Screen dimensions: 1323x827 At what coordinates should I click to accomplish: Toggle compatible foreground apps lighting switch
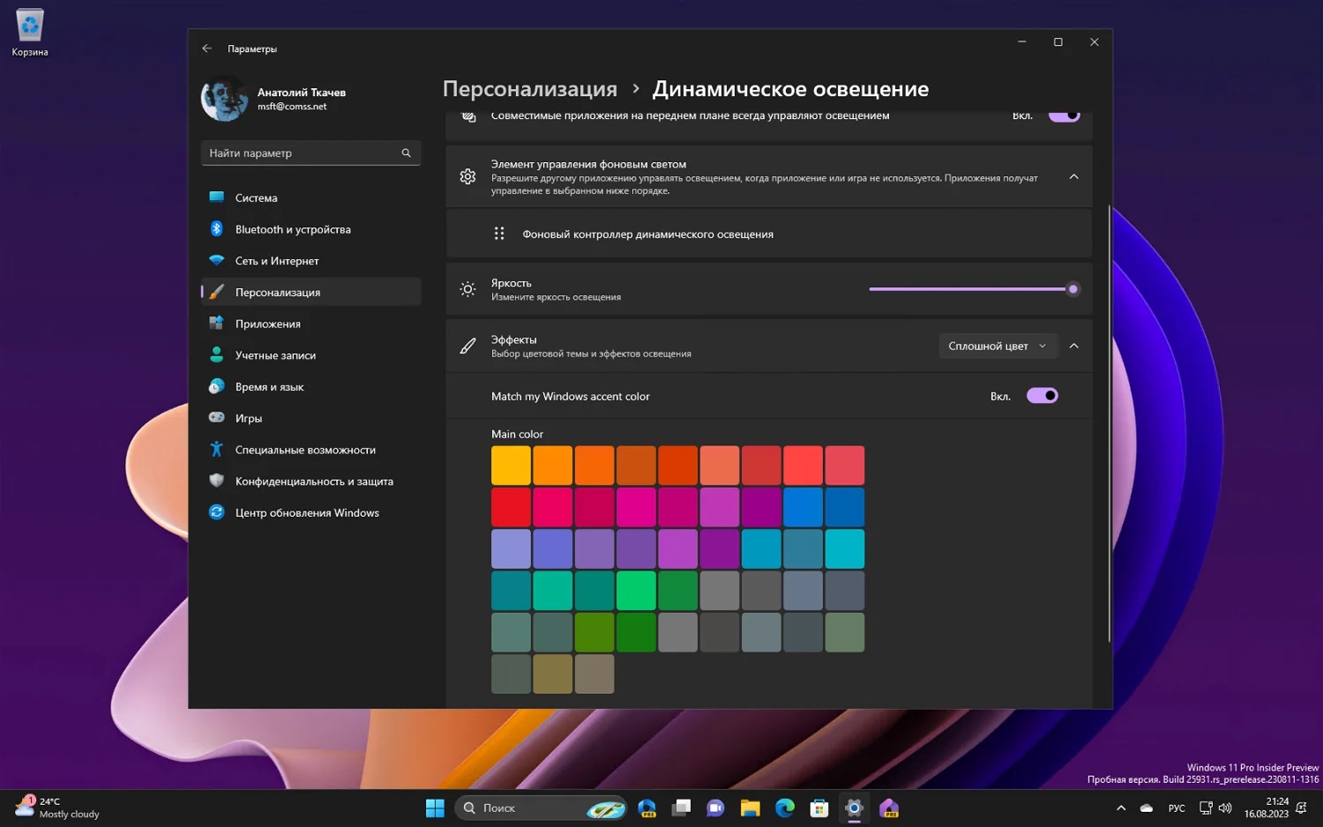[1064, 115]
